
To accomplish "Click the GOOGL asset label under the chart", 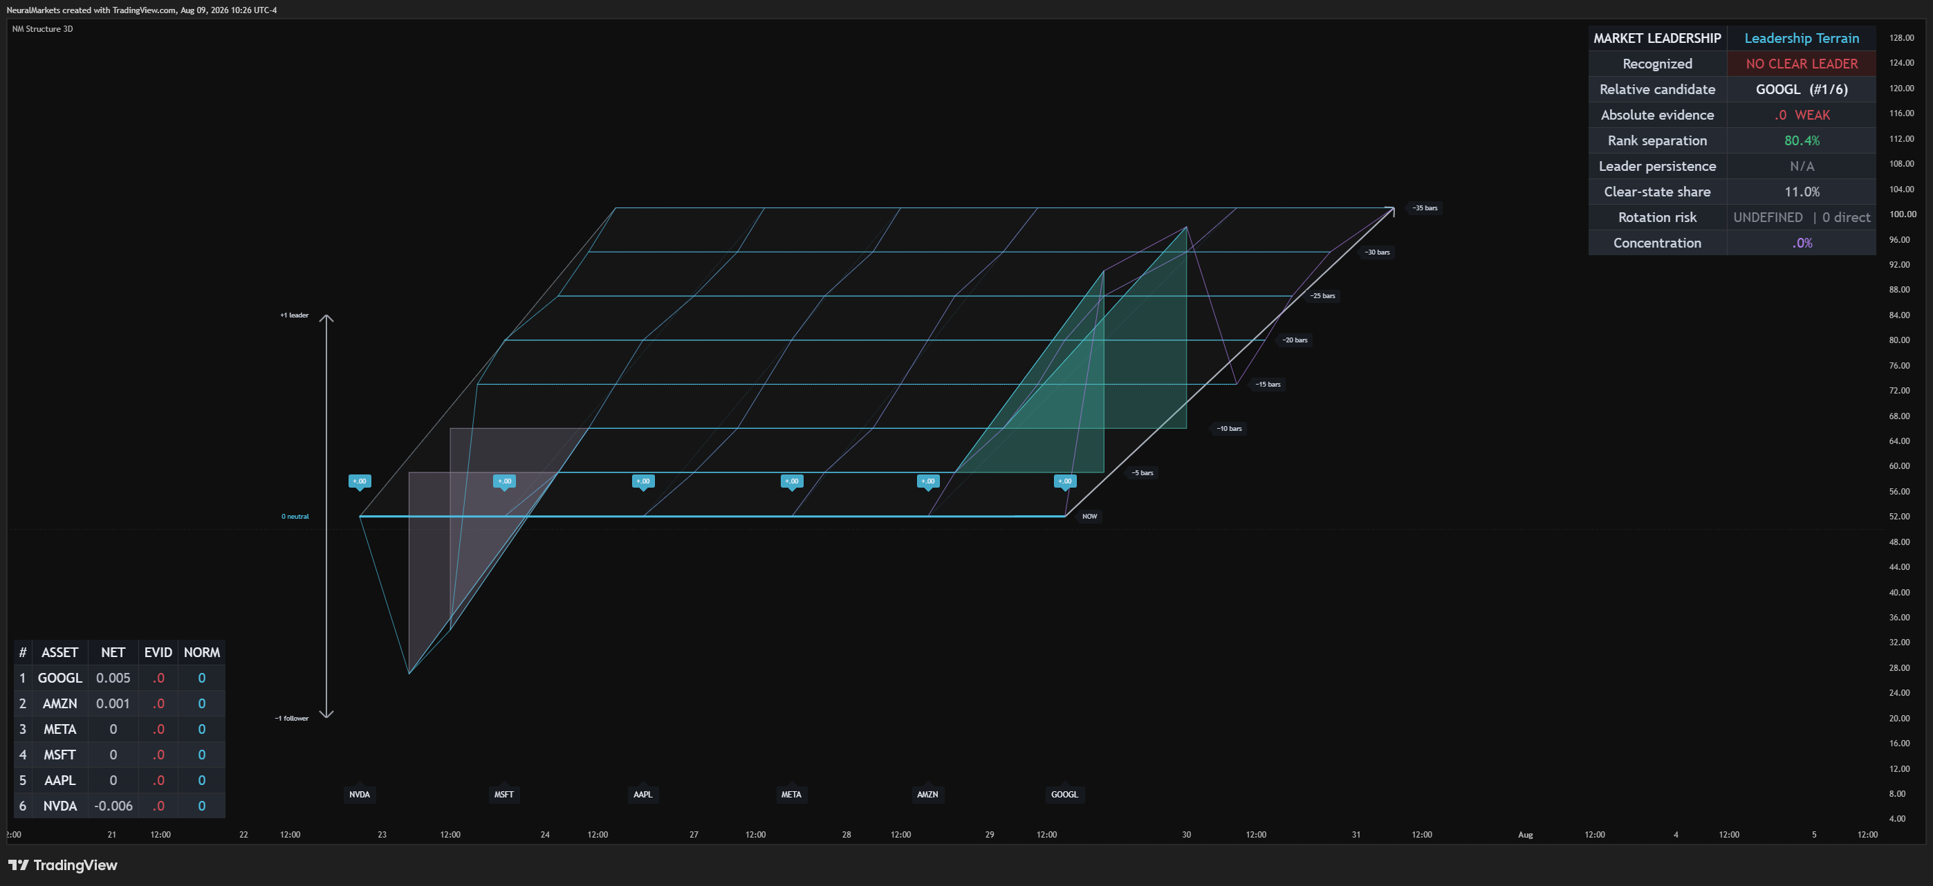I will tap(1064, 794).
